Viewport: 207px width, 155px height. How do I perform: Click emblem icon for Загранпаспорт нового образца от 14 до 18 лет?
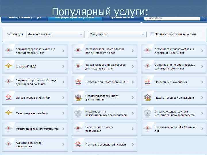point(147,50)
